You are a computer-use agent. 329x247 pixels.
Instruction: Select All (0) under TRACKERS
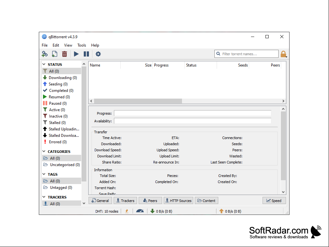(62, 204)
